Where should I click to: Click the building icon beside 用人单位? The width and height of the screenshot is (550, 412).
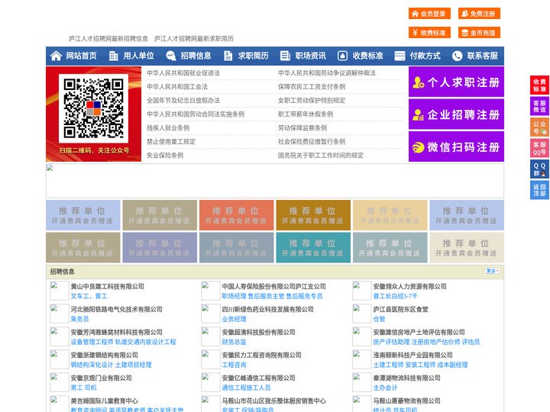pos(113,56)
